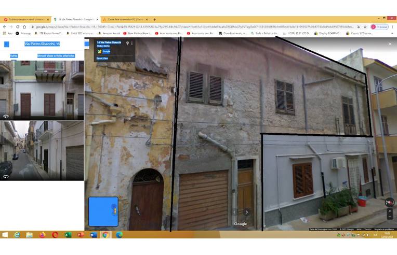Click the Street View compass icon

tap(390, 203)
